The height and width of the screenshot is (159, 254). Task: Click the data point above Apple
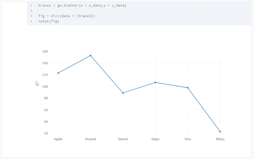58,73
